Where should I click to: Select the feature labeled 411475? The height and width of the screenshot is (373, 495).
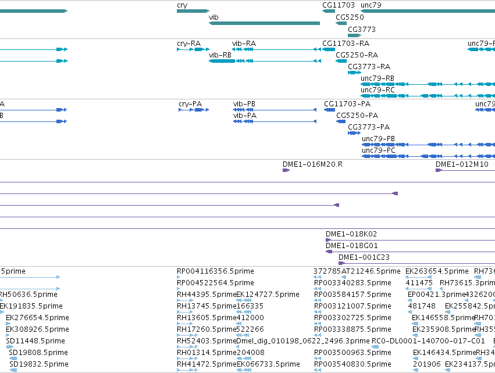pos(419,283)
